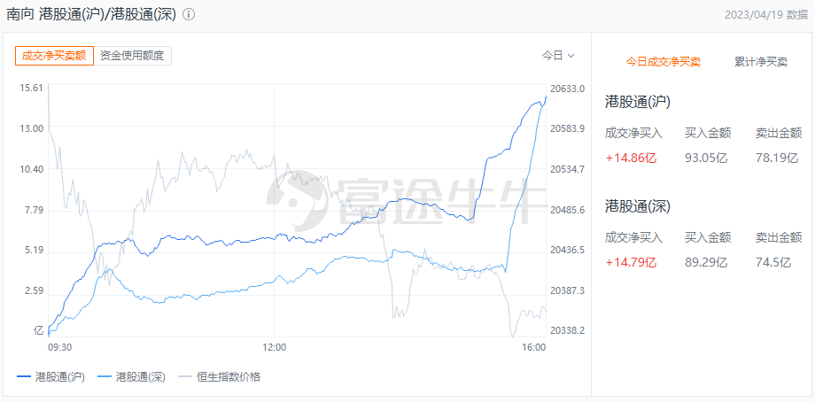
Task: Click the gray 恒生指数价格 legend line swatch
Action: [x=186, y=377]
